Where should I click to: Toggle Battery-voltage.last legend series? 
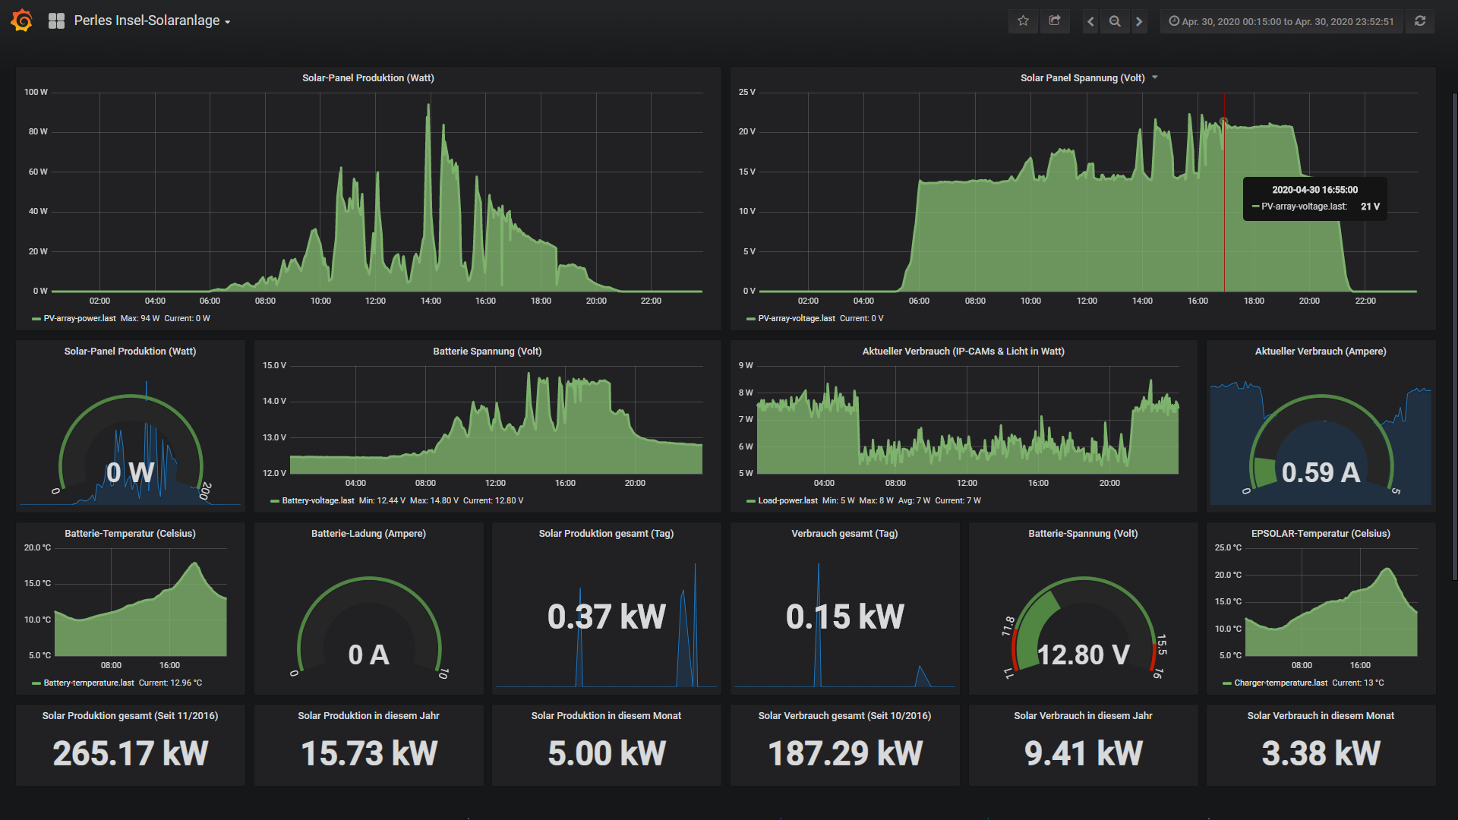[317, 501]
